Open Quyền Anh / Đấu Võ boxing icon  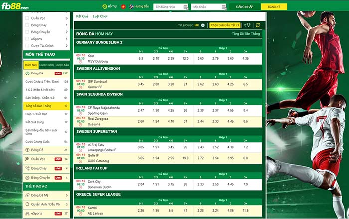27,204
